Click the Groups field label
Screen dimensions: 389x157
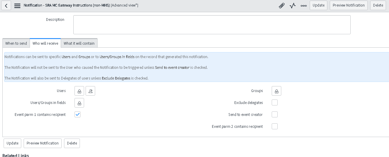pyautogui.click(x=257, y=91)
